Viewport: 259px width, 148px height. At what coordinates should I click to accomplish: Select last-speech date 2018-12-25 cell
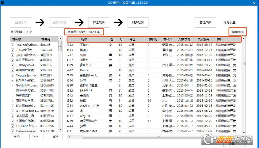[x=204, y=50]
